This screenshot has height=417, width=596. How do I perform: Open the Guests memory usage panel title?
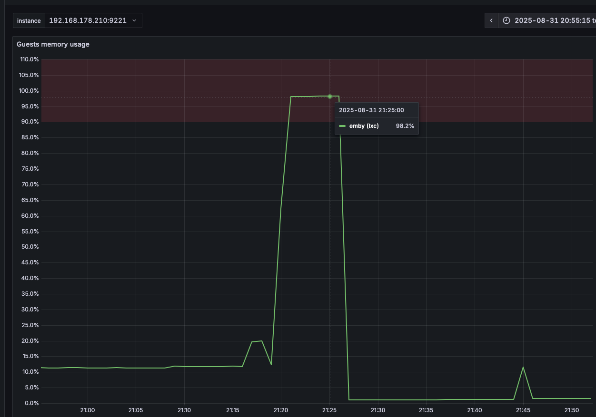53,44
